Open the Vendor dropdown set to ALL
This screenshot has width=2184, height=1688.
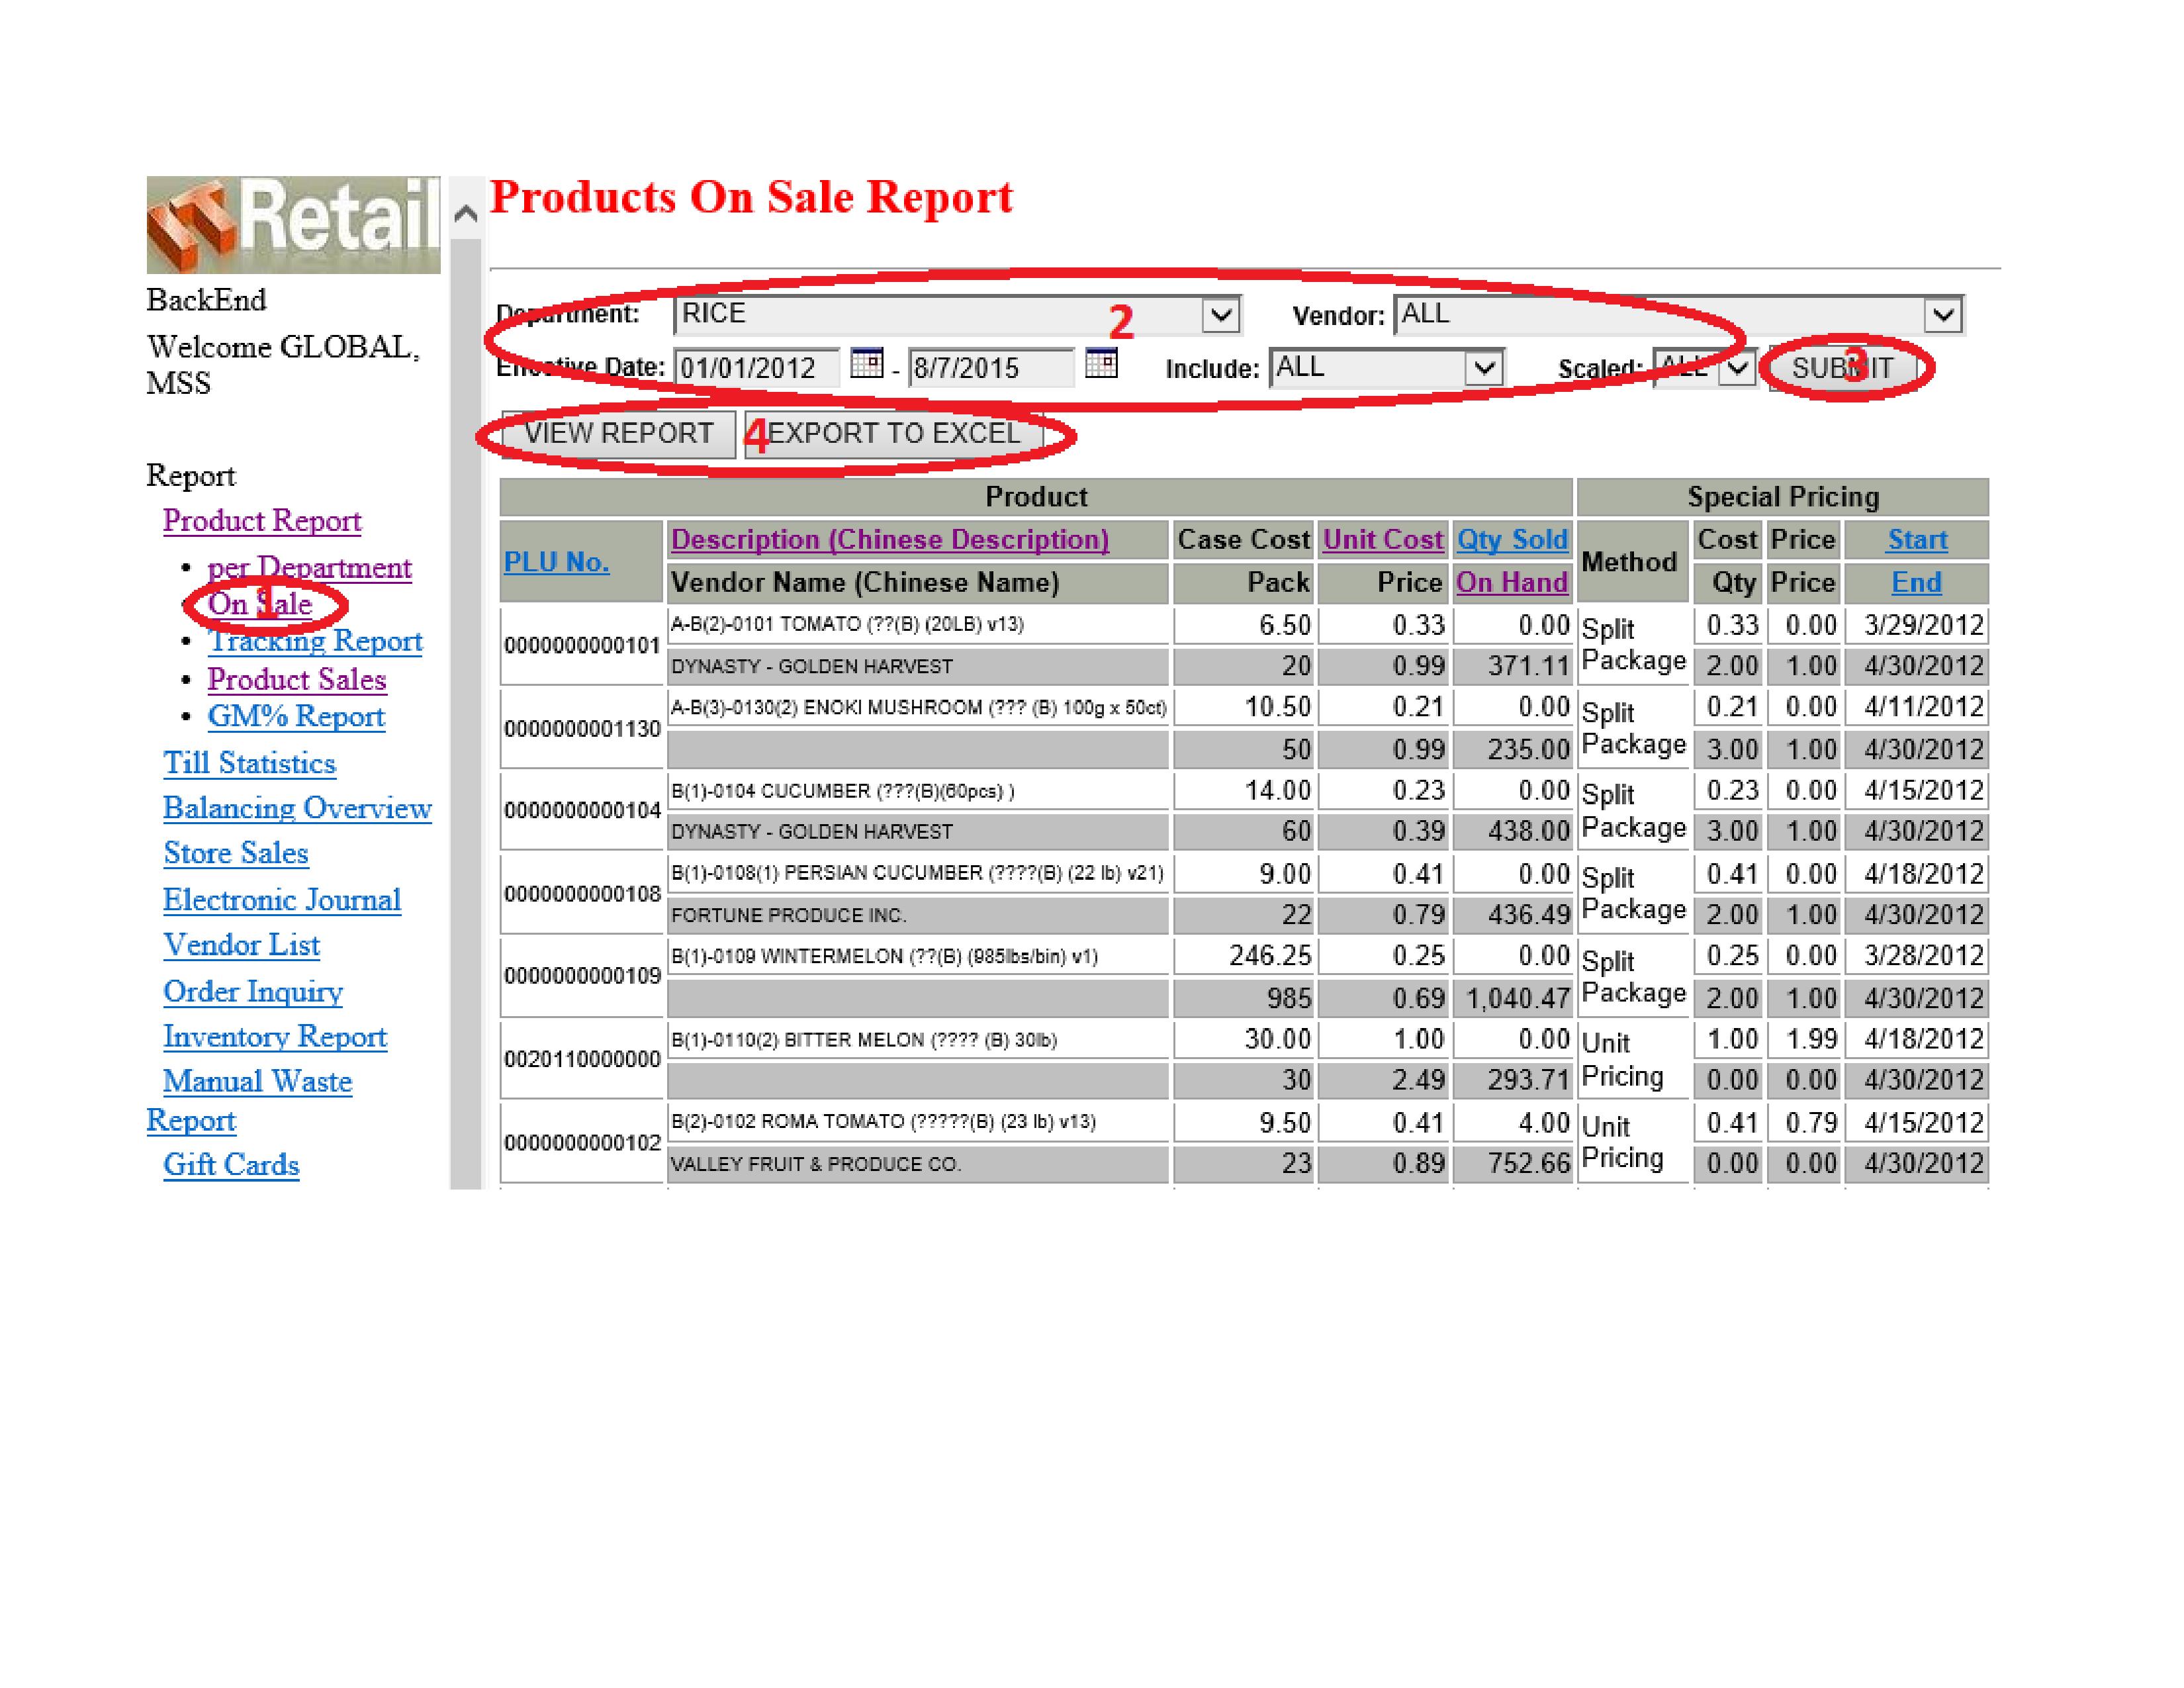coord(1942,315)
